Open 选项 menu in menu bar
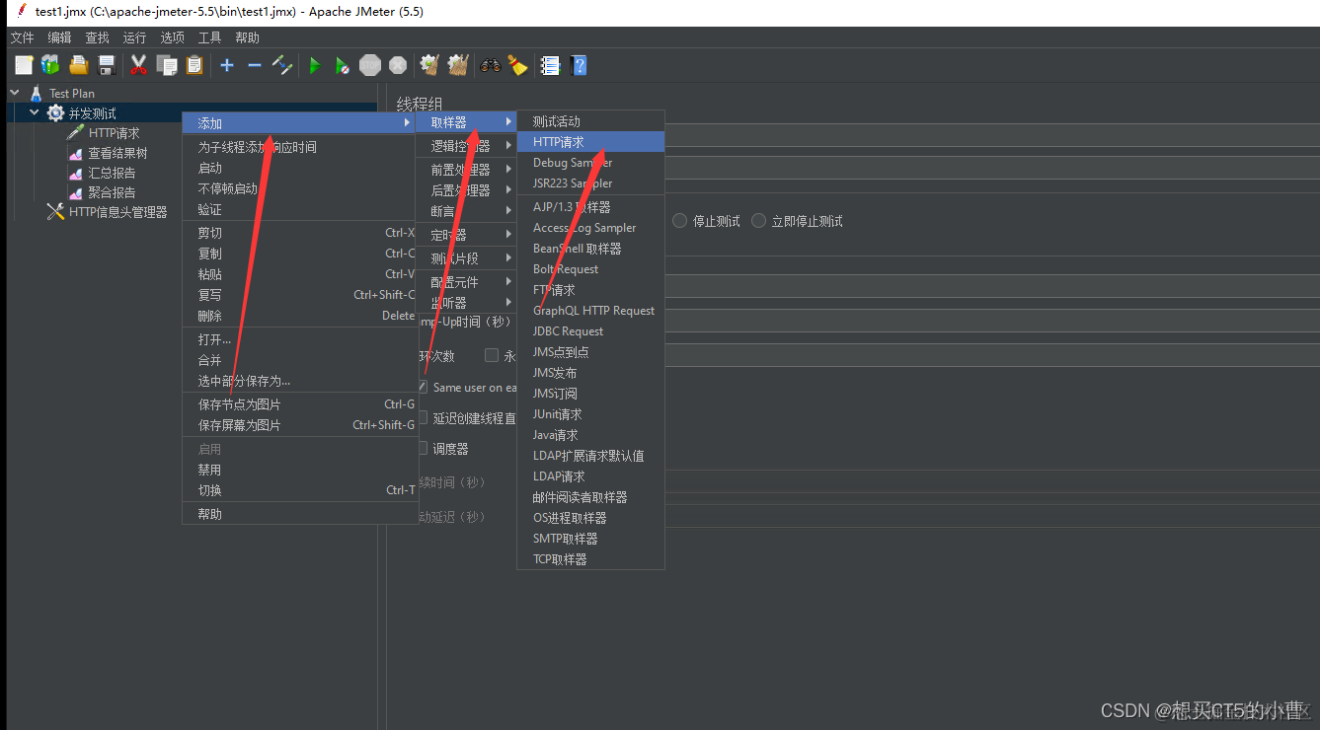The image size is (1320, 730). click(x=172, y=37)
